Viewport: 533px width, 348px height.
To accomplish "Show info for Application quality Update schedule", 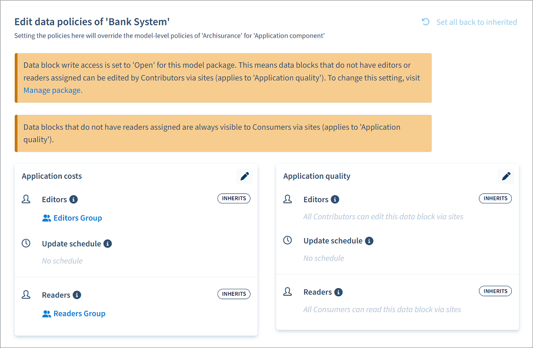I will click(369, 241).
